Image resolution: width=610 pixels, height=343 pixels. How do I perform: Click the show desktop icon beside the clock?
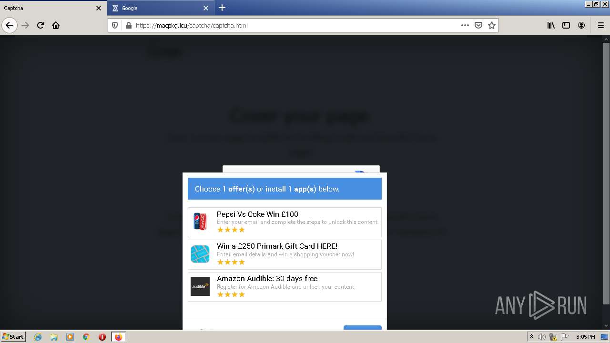[604, 337]
